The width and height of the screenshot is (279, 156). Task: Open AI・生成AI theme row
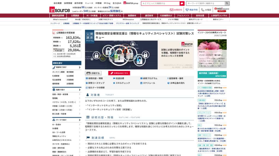67,125
